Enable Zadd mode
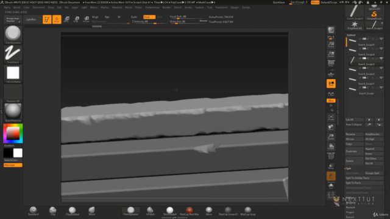 coord(134,17)
